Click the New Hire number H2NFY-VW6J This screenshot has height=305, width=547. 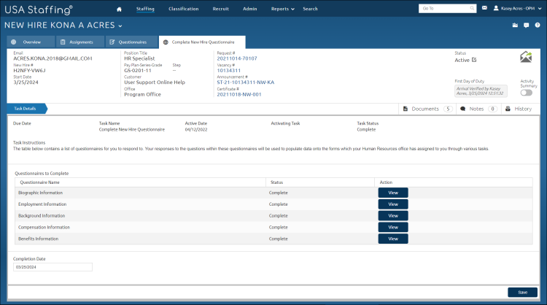point(29,71)
